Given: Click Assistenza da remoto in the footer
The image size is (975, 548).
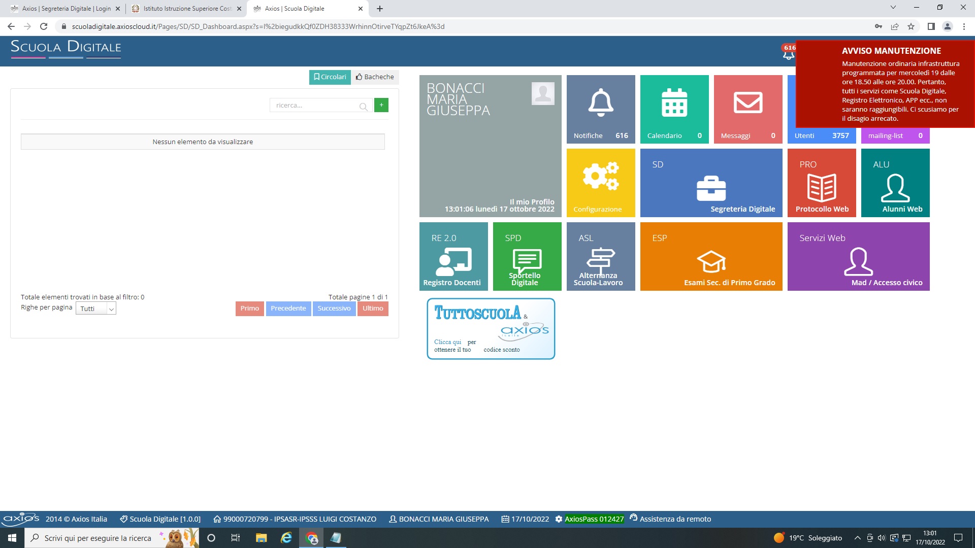Looking at the screenshot, I should pyautogui.click(x=670, y=519).
